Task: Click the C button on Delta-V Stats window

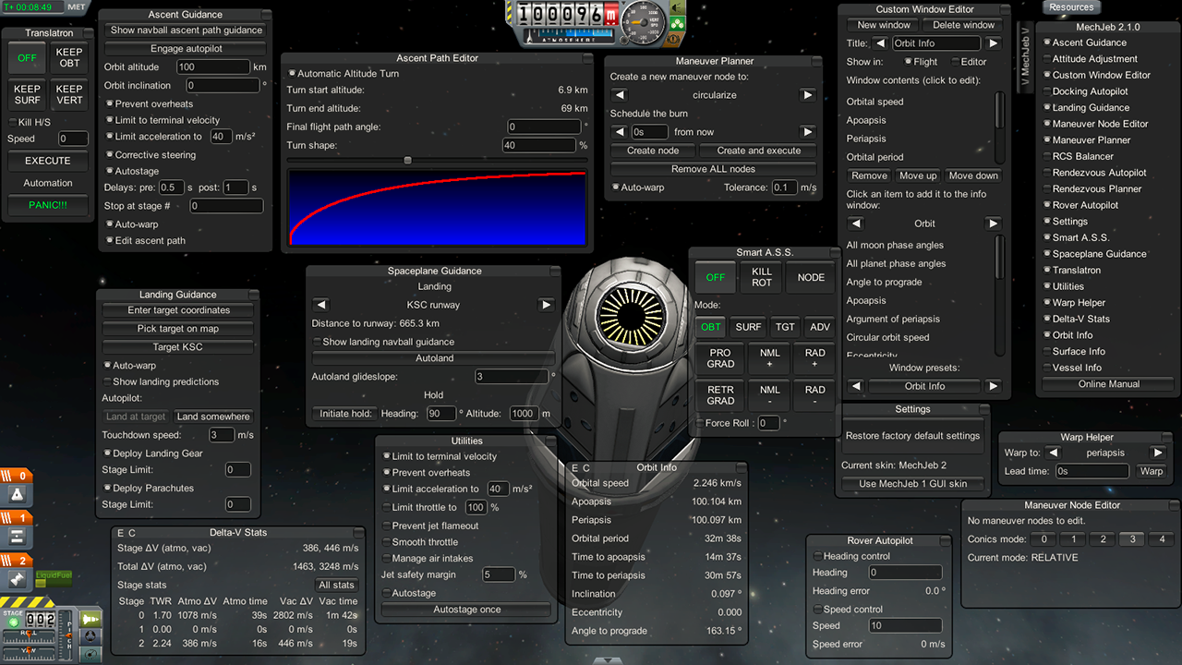Action: [131, 533]
